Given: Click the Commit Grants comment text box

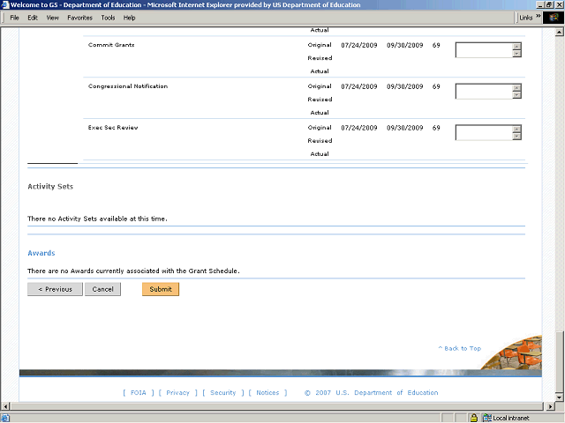Looking at the screenshot, I should click(484, 50).
